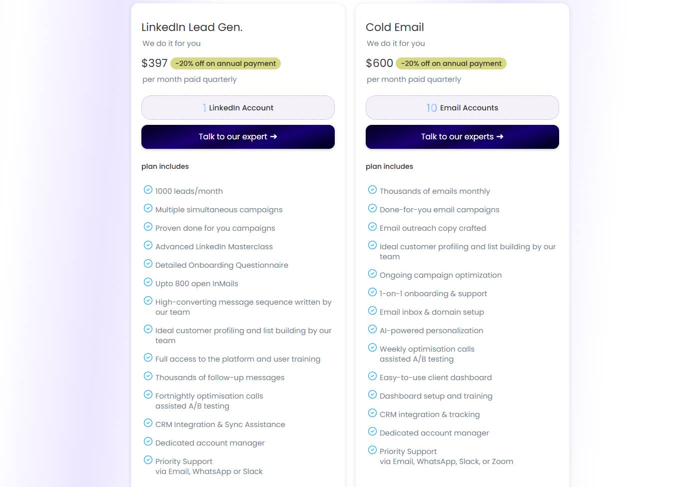
Task: Click the $397 price text
Action: coord(154,63)
